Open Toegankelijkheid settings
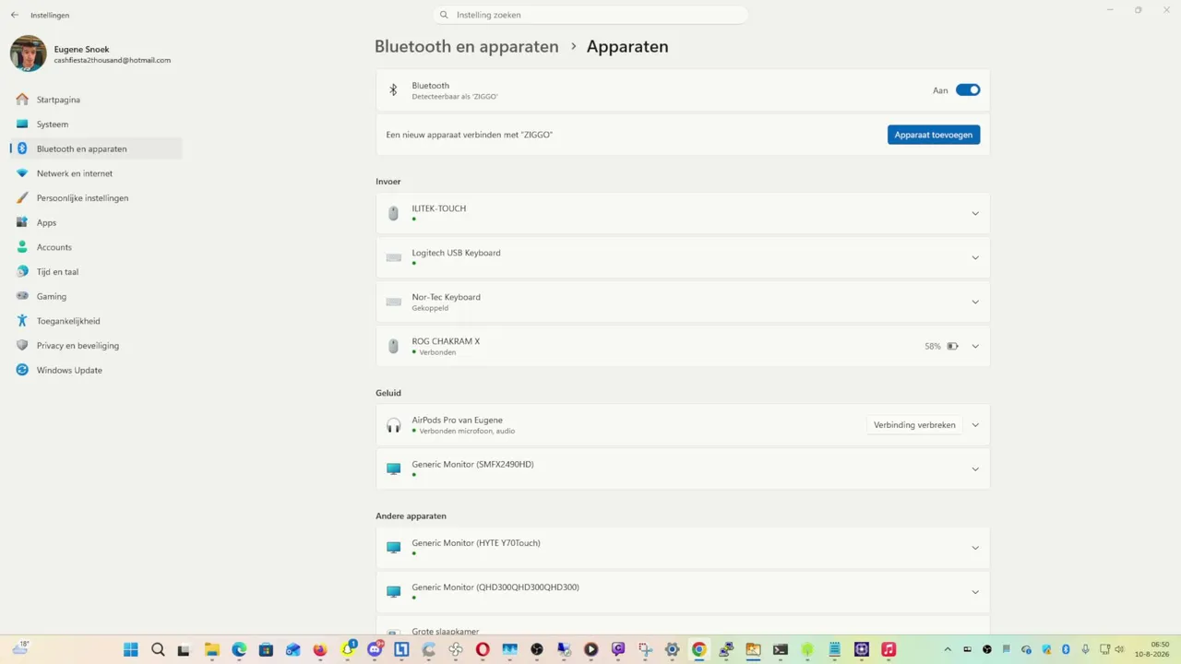Viewport: 1181px width, 664px height. pos(96,321)
